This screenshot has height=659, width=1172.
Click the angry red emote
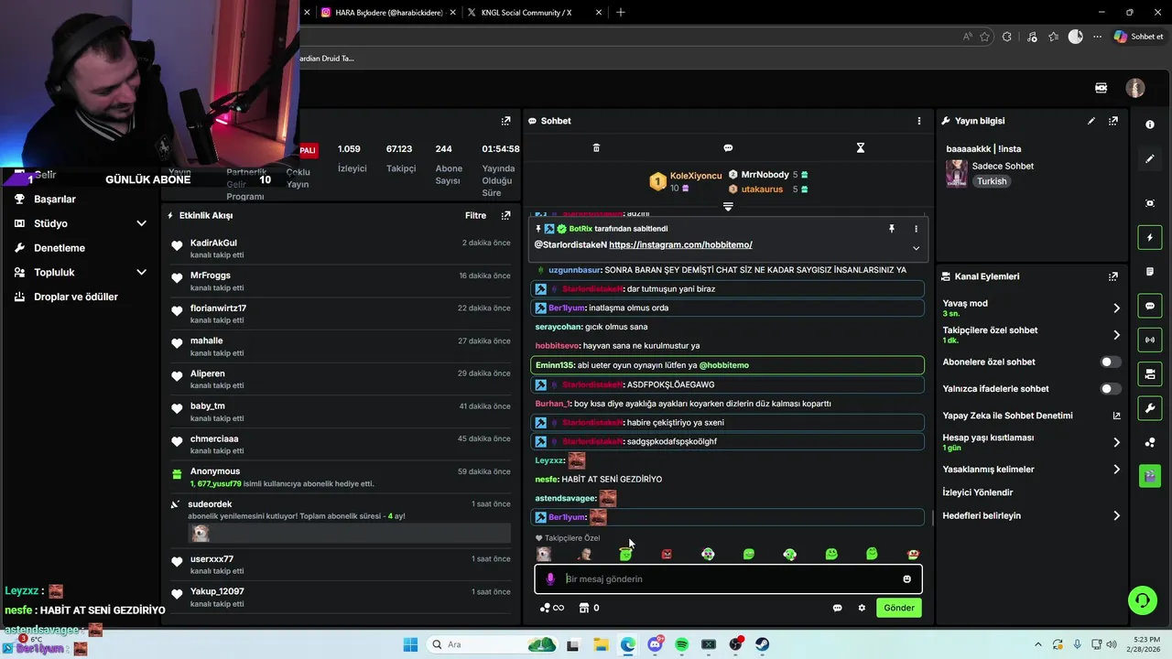click(667, 554)
